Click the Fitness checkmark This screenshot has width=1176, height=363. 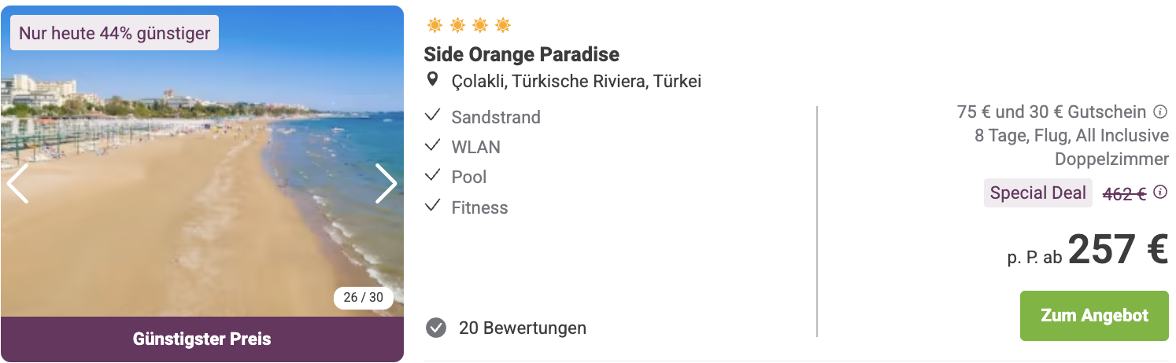432,207
